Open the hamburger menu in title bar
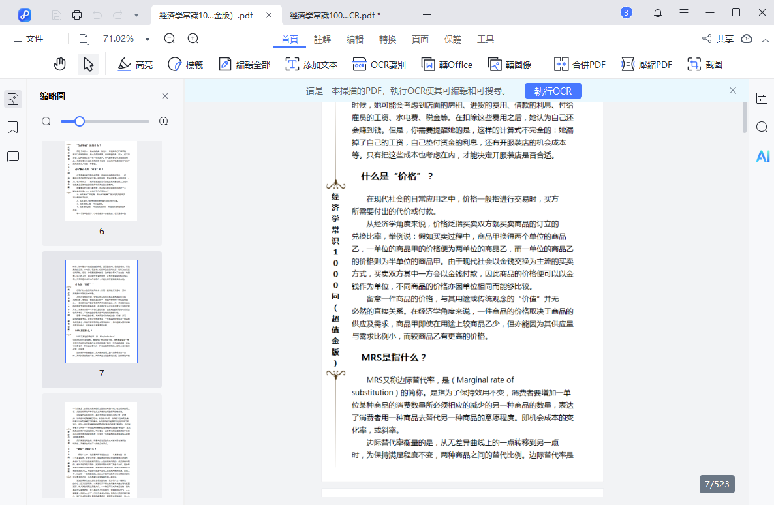Viewport: 774px width, 505px height. [x=684, y=13]
